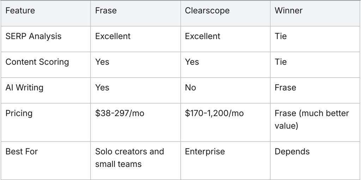Select the 'Frase (much better value)' cell
Image resolution: width=361 pixels, height=180 pixels.
pyautogui.click(x=312, y=120)
